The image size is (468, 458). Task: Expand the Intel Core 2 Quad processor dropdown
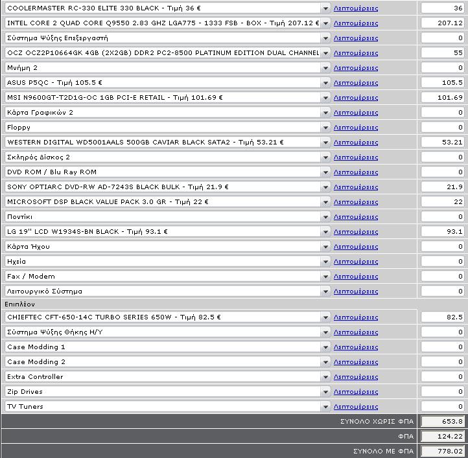[x=325, y=23]
